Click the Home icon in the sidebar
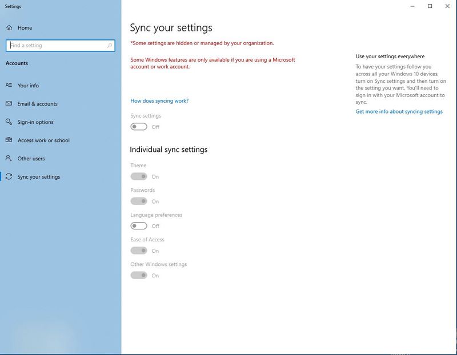This screenshot has height=355, width=457. [9, 27]
